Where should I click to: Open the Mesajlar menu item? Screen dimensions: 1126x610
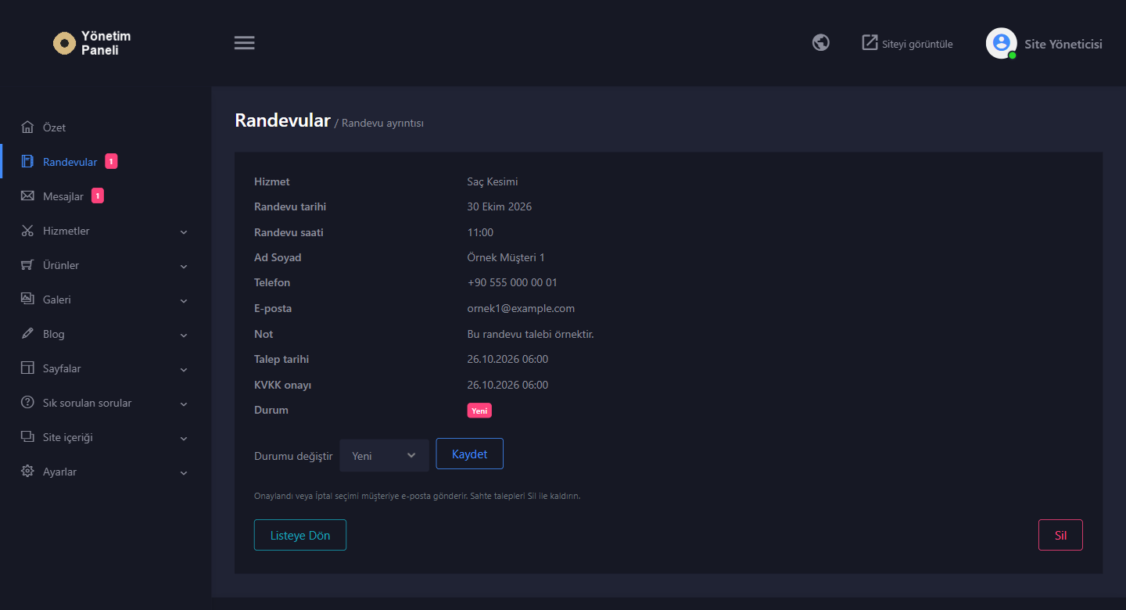106,196
